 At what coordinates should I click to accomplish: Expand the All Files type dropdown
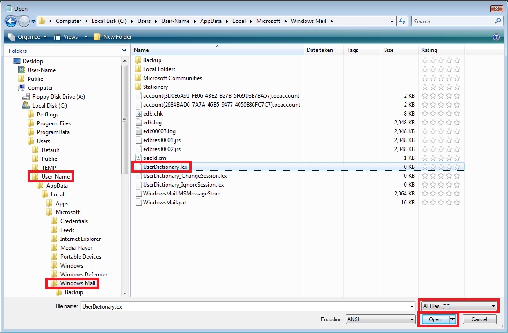(459, 306)
